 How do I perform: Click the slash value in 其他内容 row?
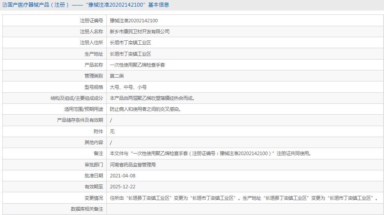click(111, 143)
